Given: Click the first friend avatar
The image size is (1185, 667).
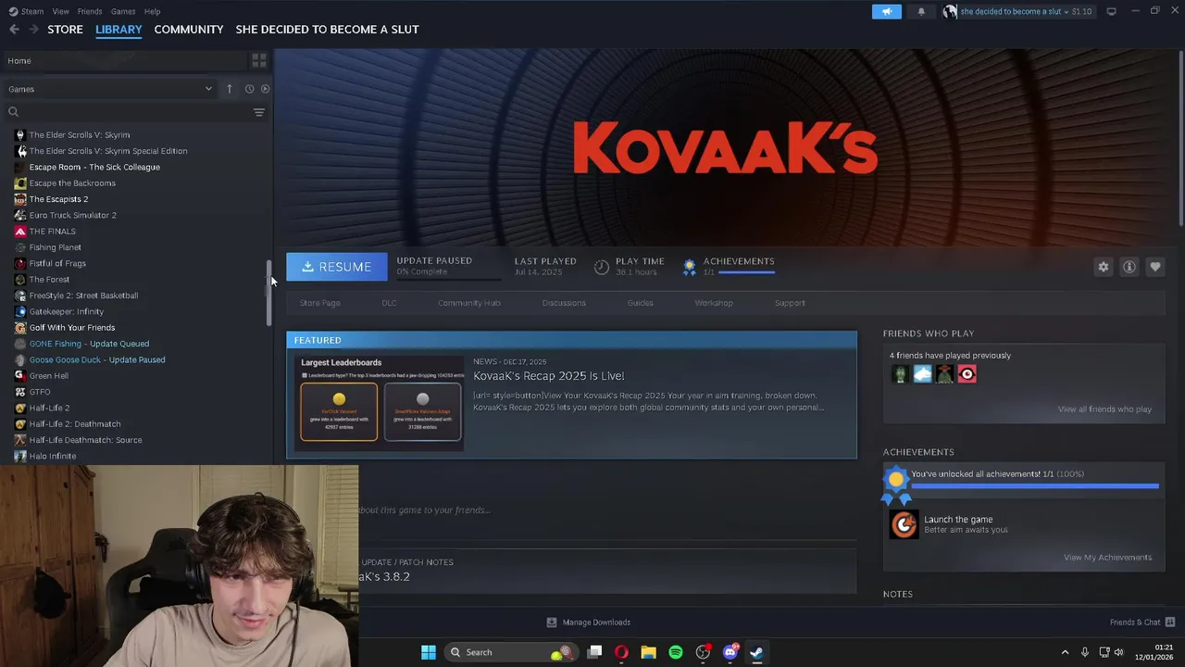Looking at the screenshot, I should click(900, 374).
